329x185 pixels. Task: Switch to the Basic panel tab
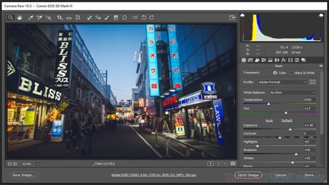pos(244,60)
